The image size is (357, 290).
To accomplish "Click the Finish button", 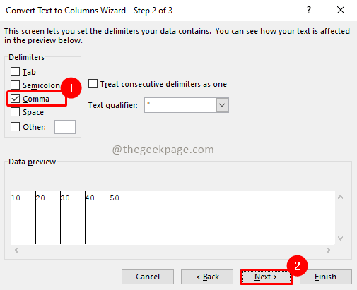I will pyautogui.click(x=326, y=277).
